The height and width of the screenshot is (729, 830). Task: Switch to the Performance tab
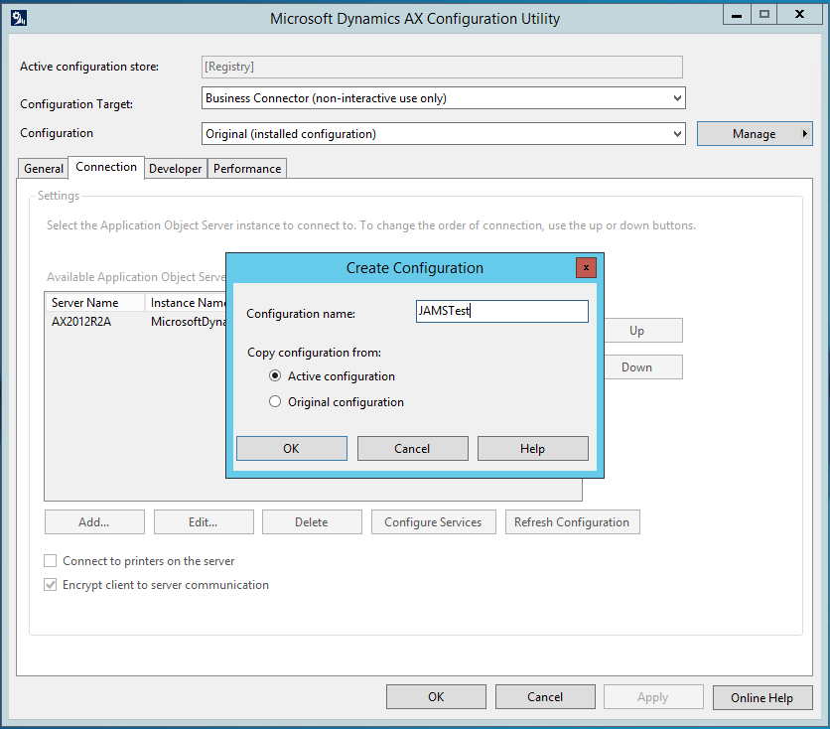[247, 169]
